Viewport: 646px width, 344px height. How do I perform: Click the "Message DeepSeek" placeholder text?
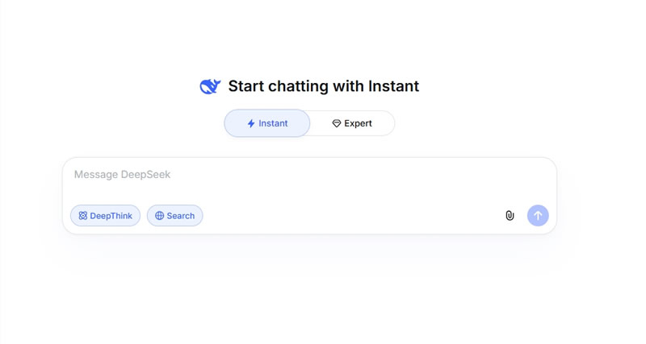(122, 175)
